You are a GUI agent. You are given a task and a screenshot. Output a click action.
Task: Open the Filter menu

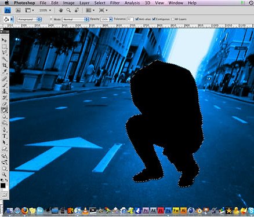pyautogui.click(x=115, y=3)
